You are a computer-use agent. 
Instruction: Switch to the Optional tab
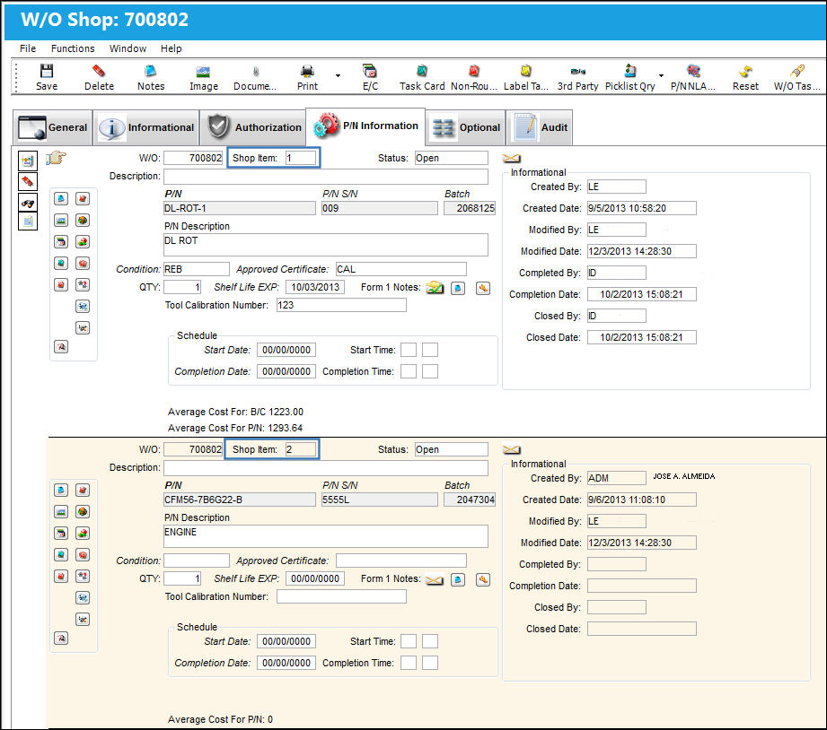[466, 127]
